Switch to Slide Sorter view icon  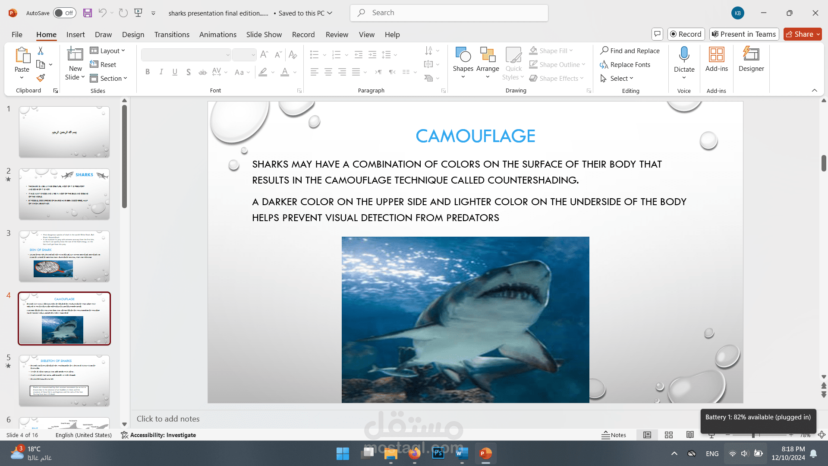pos(669,435)
